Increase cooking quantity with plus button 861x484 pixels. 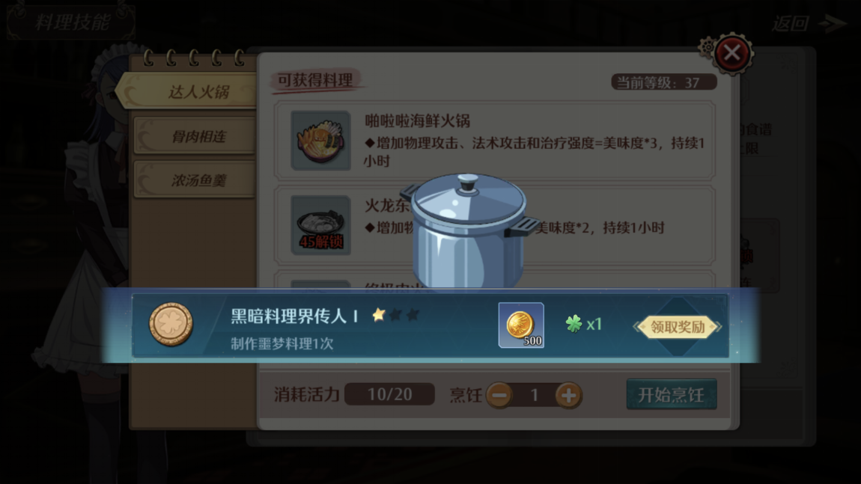point(568,395)
